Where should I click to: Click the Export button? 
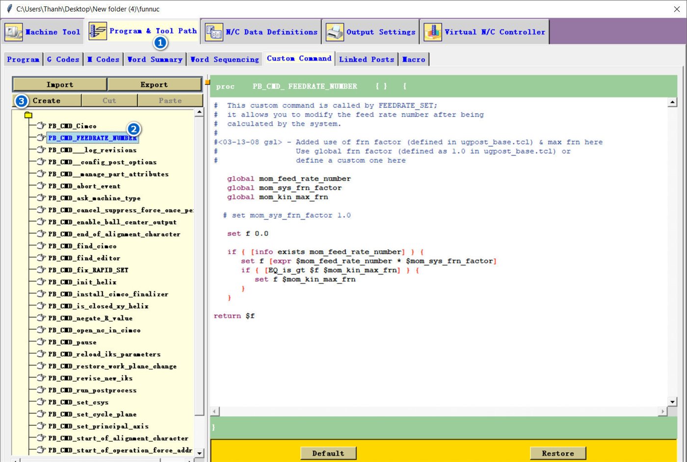(154, 85)
